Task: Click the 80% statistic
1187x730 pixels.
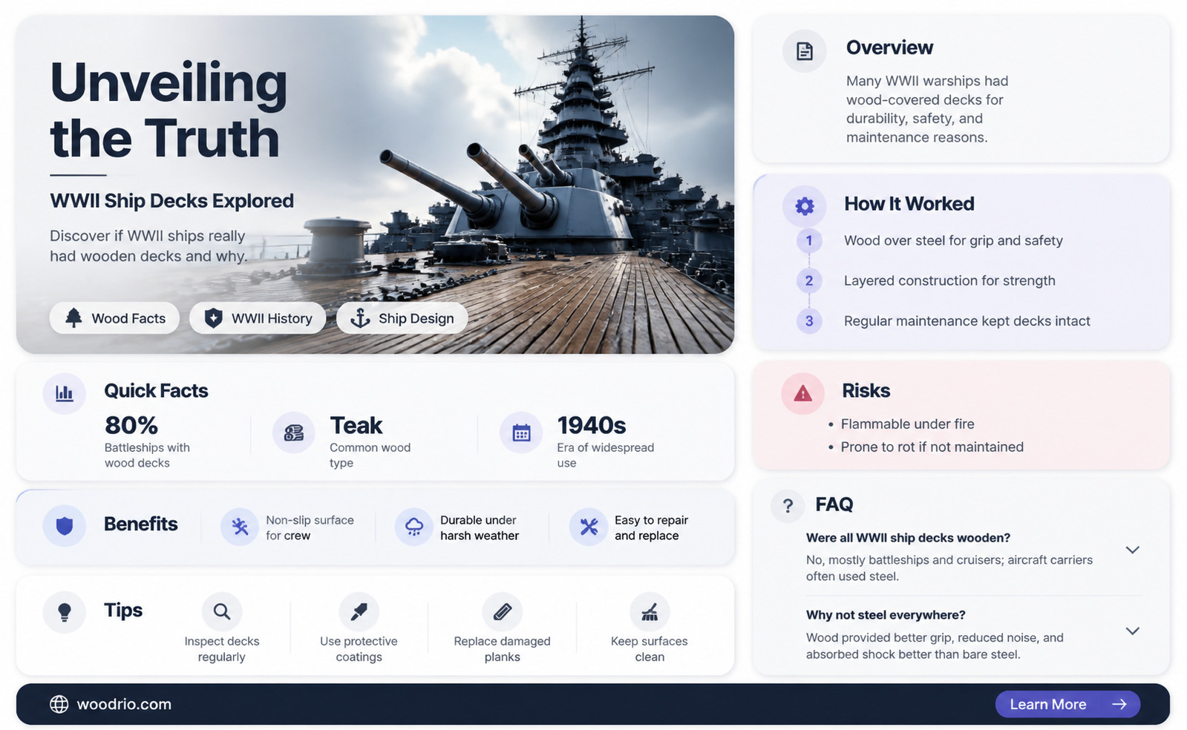Action: 131,425
